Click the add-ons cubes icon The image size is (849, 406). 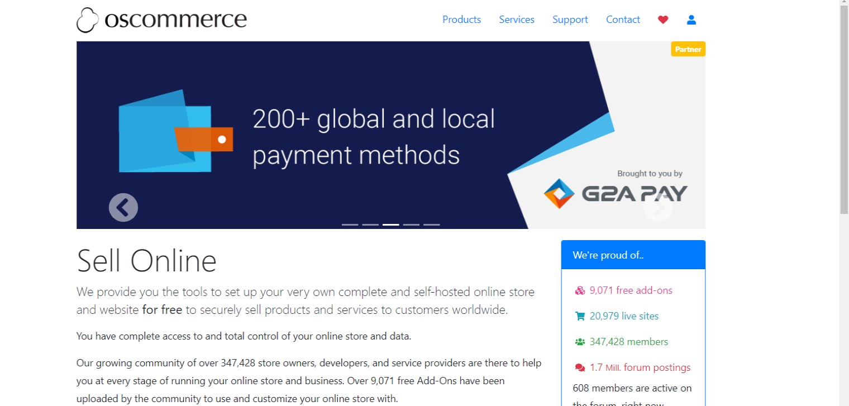[x=580, y=290]
